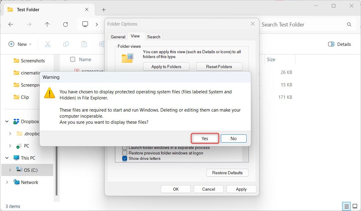Image resolution: width=361 pixels, height=211 pixels.
Task: Open the Search tab in Folder Options
Action: [x=154, y=37]
